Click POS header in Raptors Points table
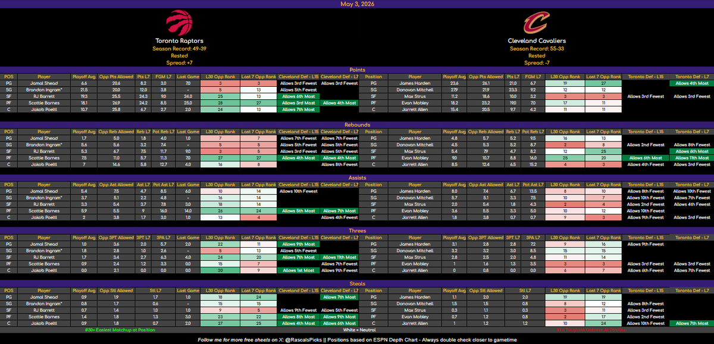 click(9, 77)
